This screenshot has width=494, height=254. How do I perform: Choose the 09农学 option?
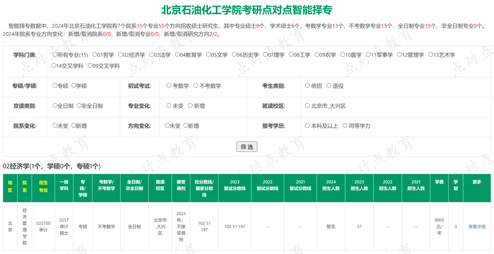[317, 55]
